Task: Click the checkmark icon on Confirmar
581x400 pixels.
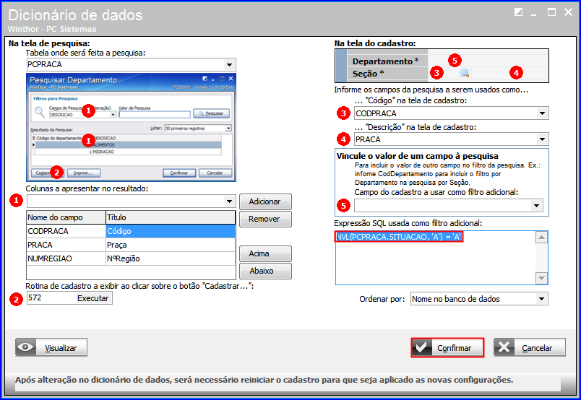Action: (421, 347)
